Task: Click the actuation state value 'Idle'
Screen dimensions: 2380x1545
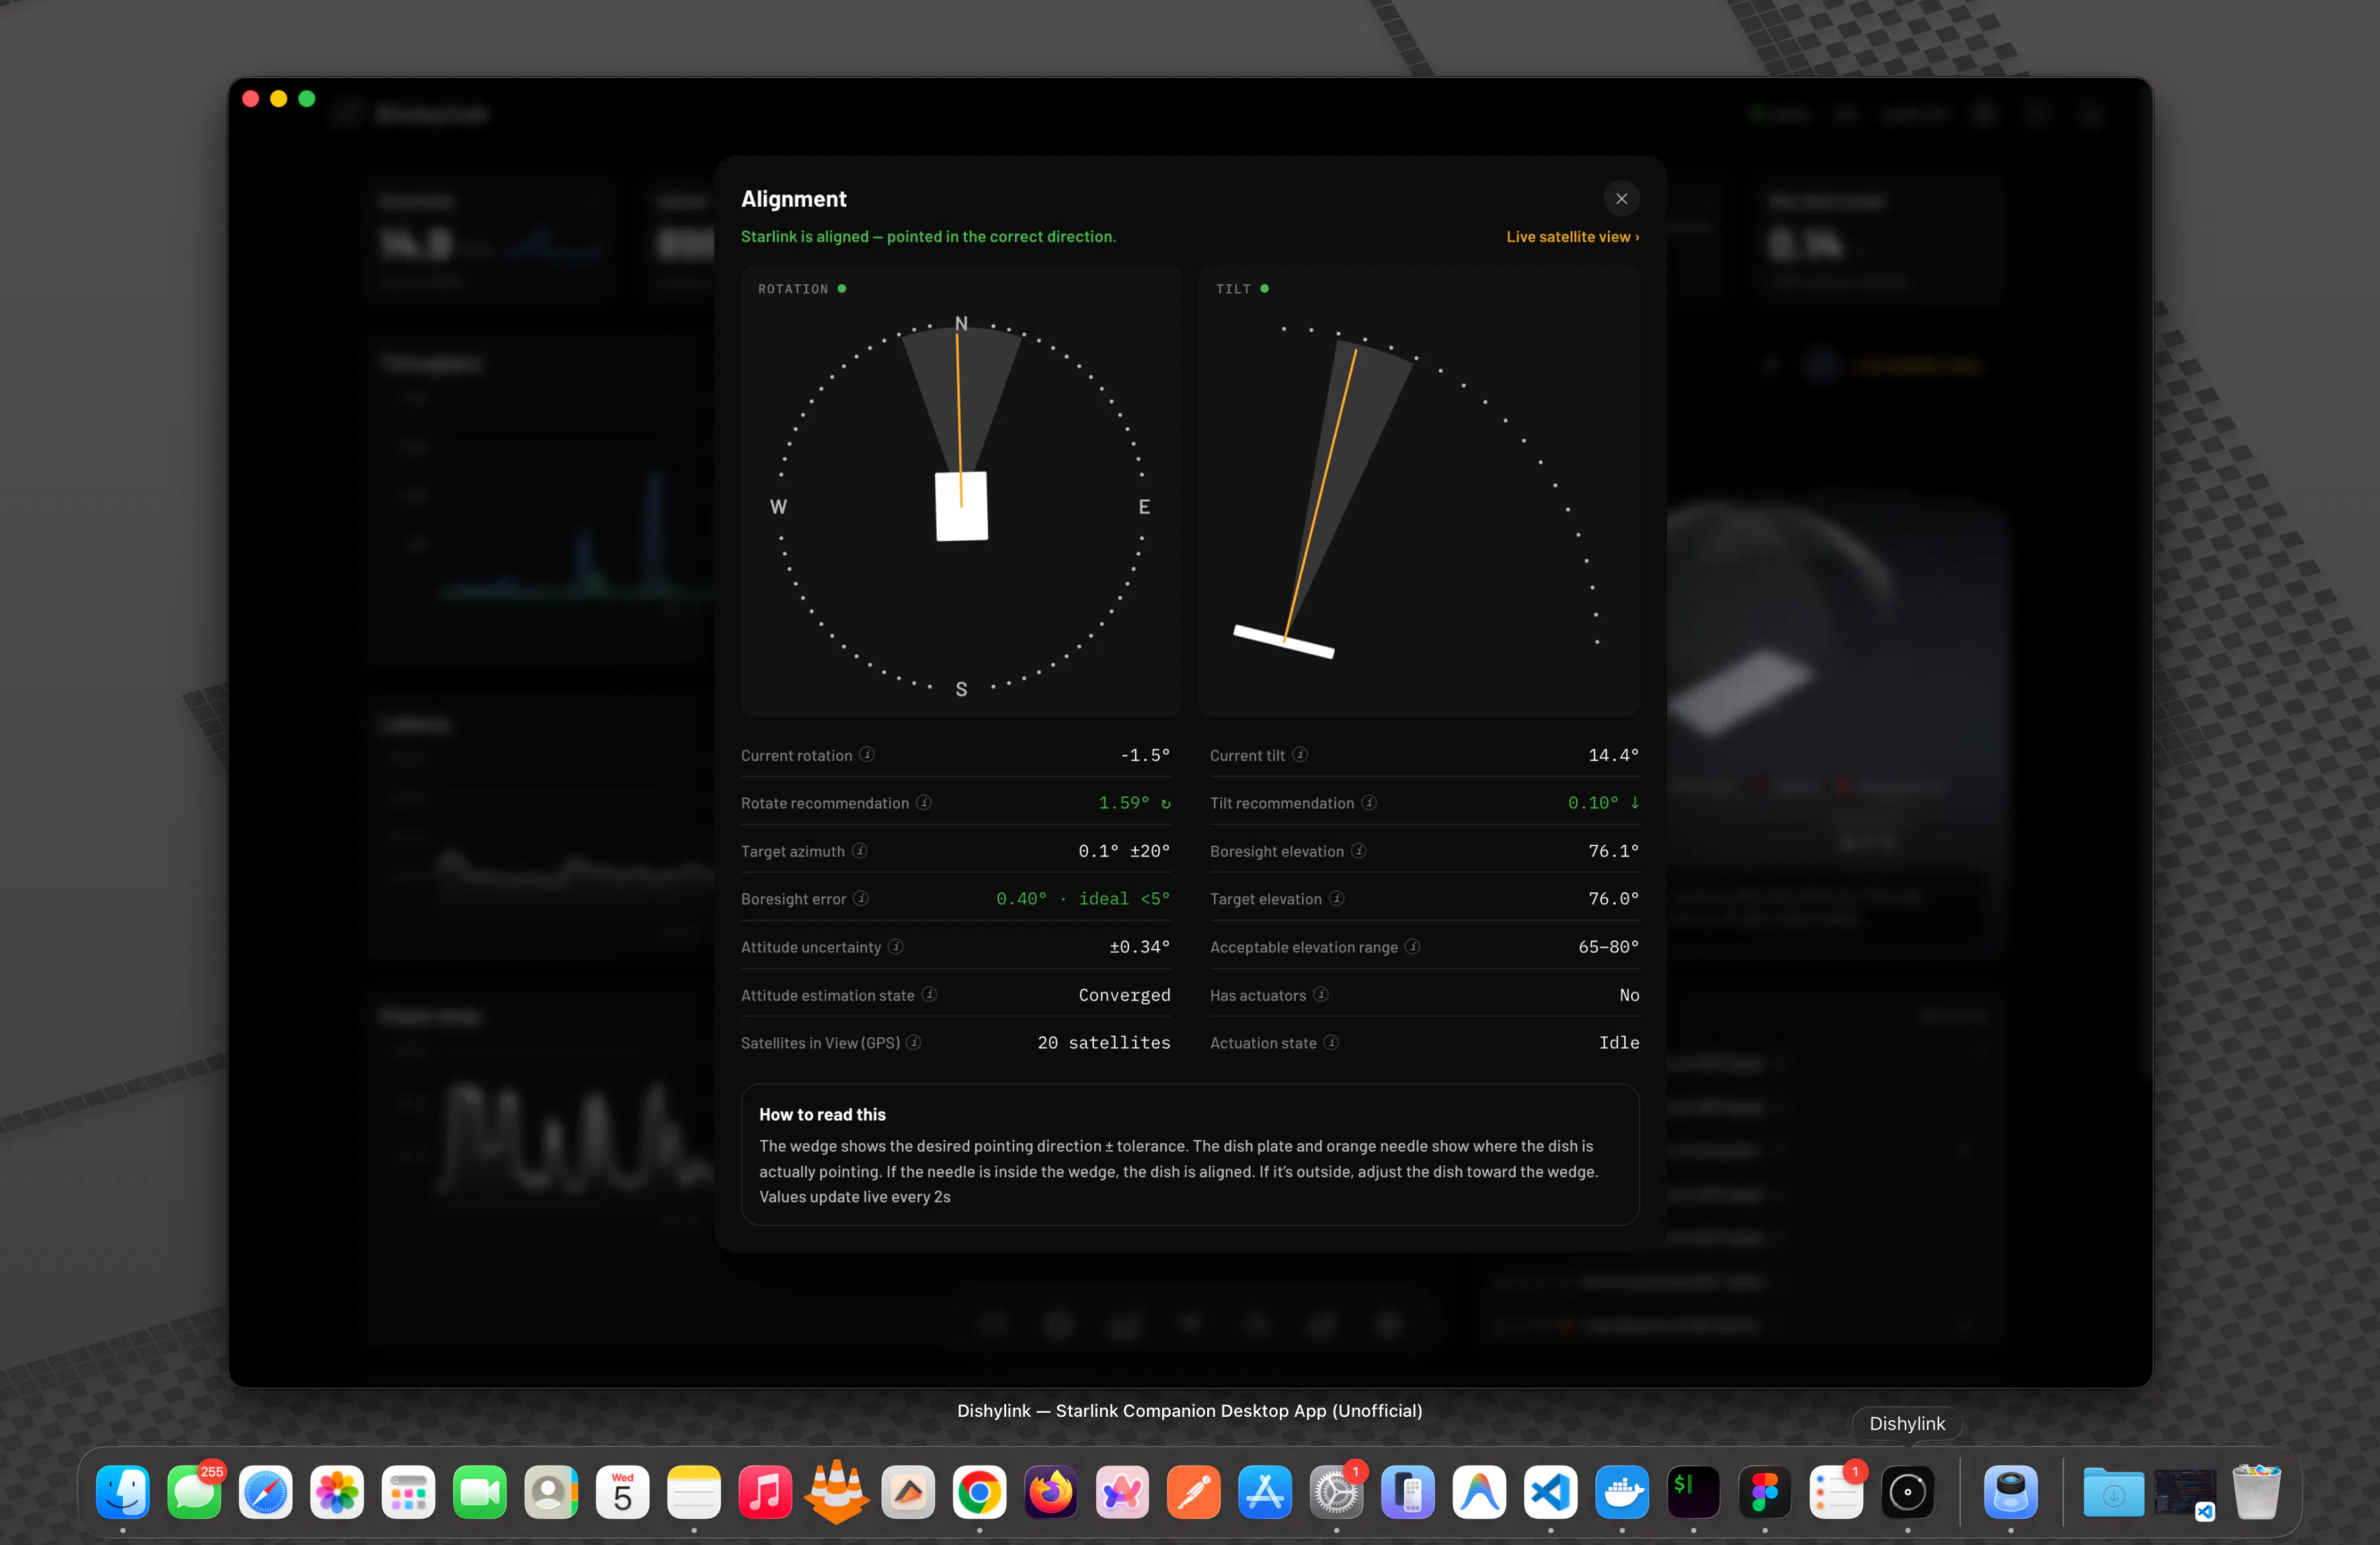Action: 1619,1043
